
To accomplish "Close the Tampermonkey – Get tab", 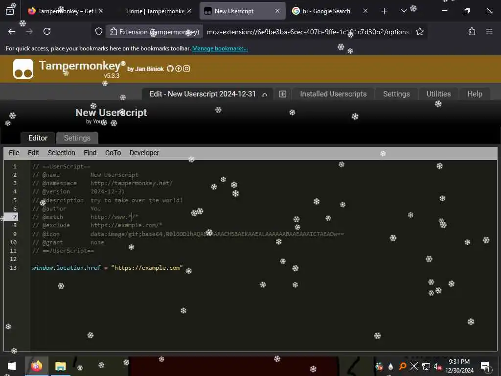I will coord(101,11).
